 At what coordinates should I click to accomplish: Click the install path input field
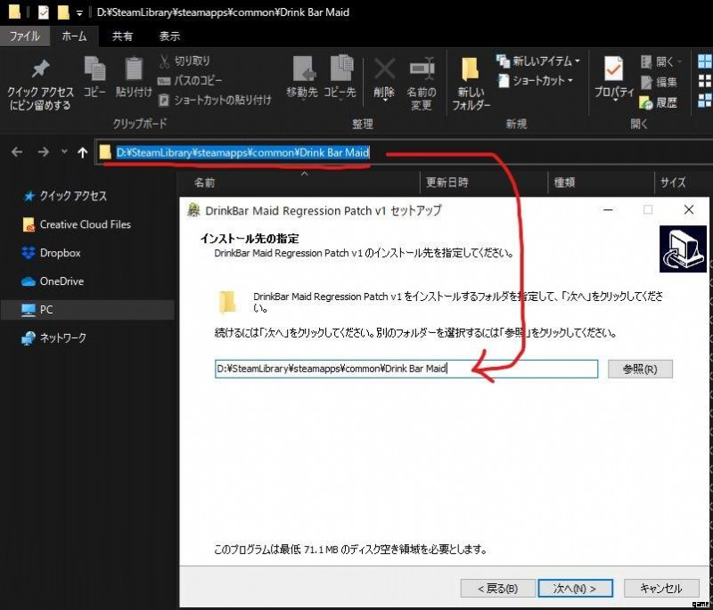(x=406, y=369)
